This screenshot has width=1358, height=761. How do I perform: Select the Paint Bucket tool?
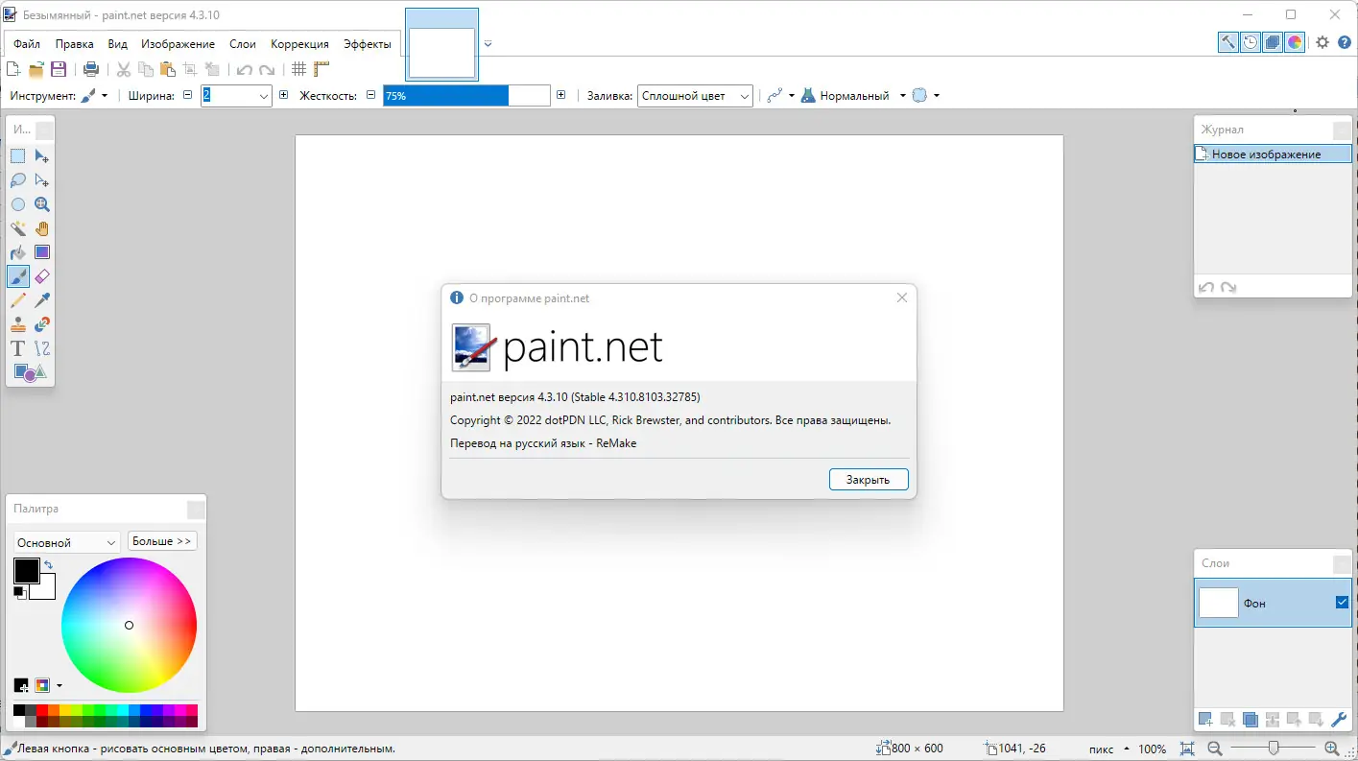[x=18, y=252]
